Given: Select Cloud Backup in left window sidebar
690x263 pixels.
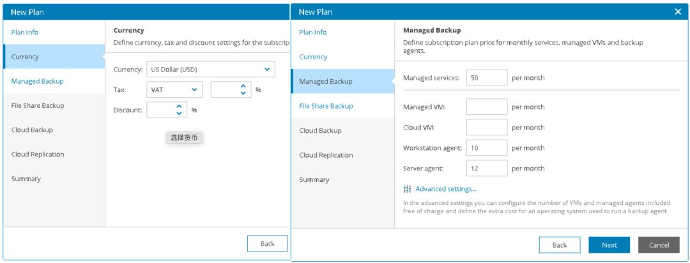Looking at the screenshot, I should click(32, 130).
